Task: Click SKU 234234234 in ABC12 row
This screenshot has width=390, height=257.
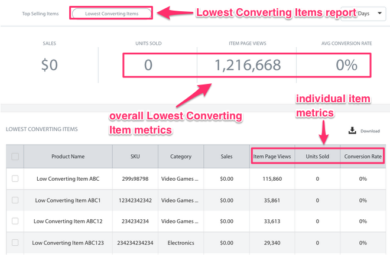Action: (x=135, y=222)
